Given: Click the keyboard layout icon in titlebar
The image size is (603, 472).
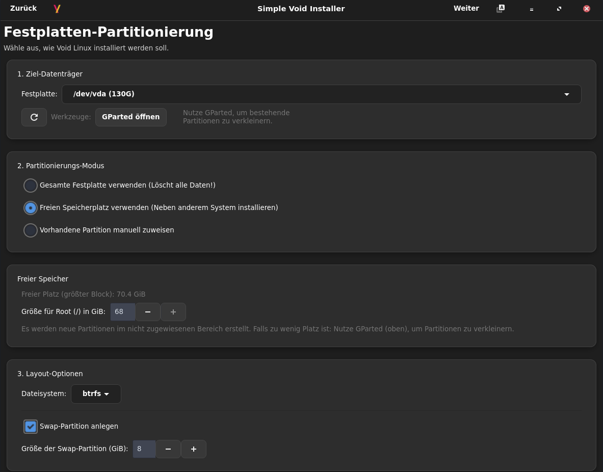Looking at the screenshot, I should tap(501, 9).
